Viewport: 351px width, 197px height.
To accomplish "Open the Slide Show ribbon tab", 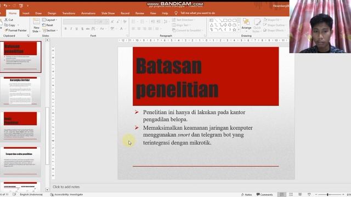I will click(x=108, y=13).
